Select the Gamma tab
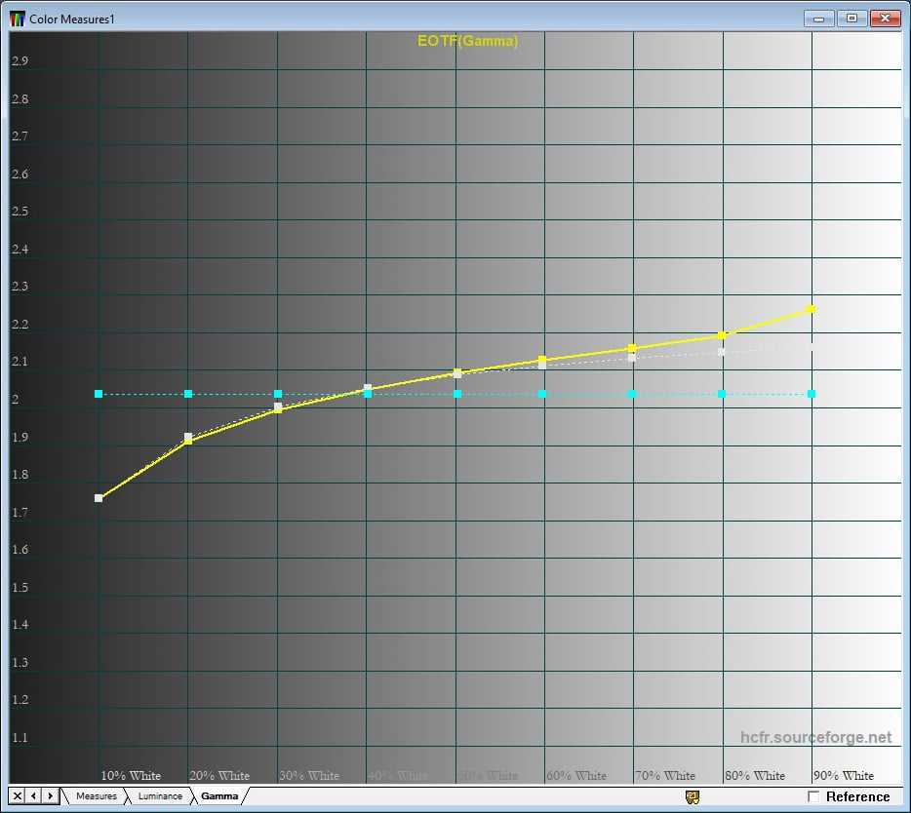The image size is (911, 813). [219, 796]
